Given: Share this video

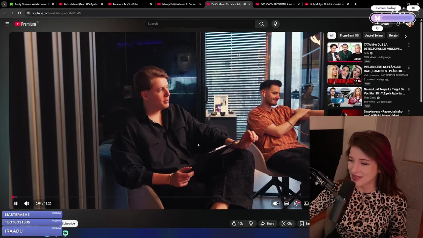Looking at the screenshot, I should coord(267,223).
